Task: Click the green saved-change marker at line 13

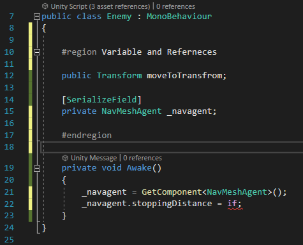Action: click(31, 88)
